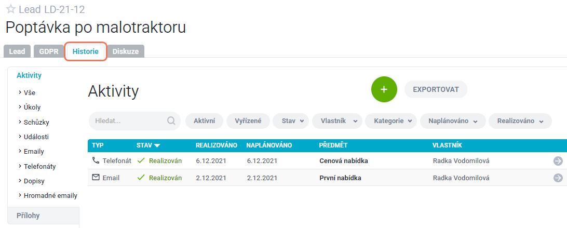
Task: Click Radka Vodomilová in Telefonát row
Action: coord(461,160)
